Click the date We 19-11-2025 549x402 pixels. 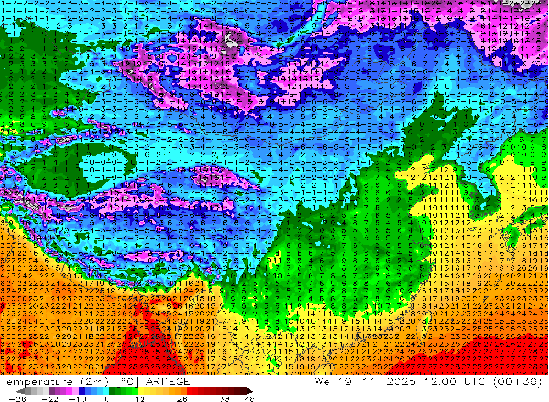365,381
